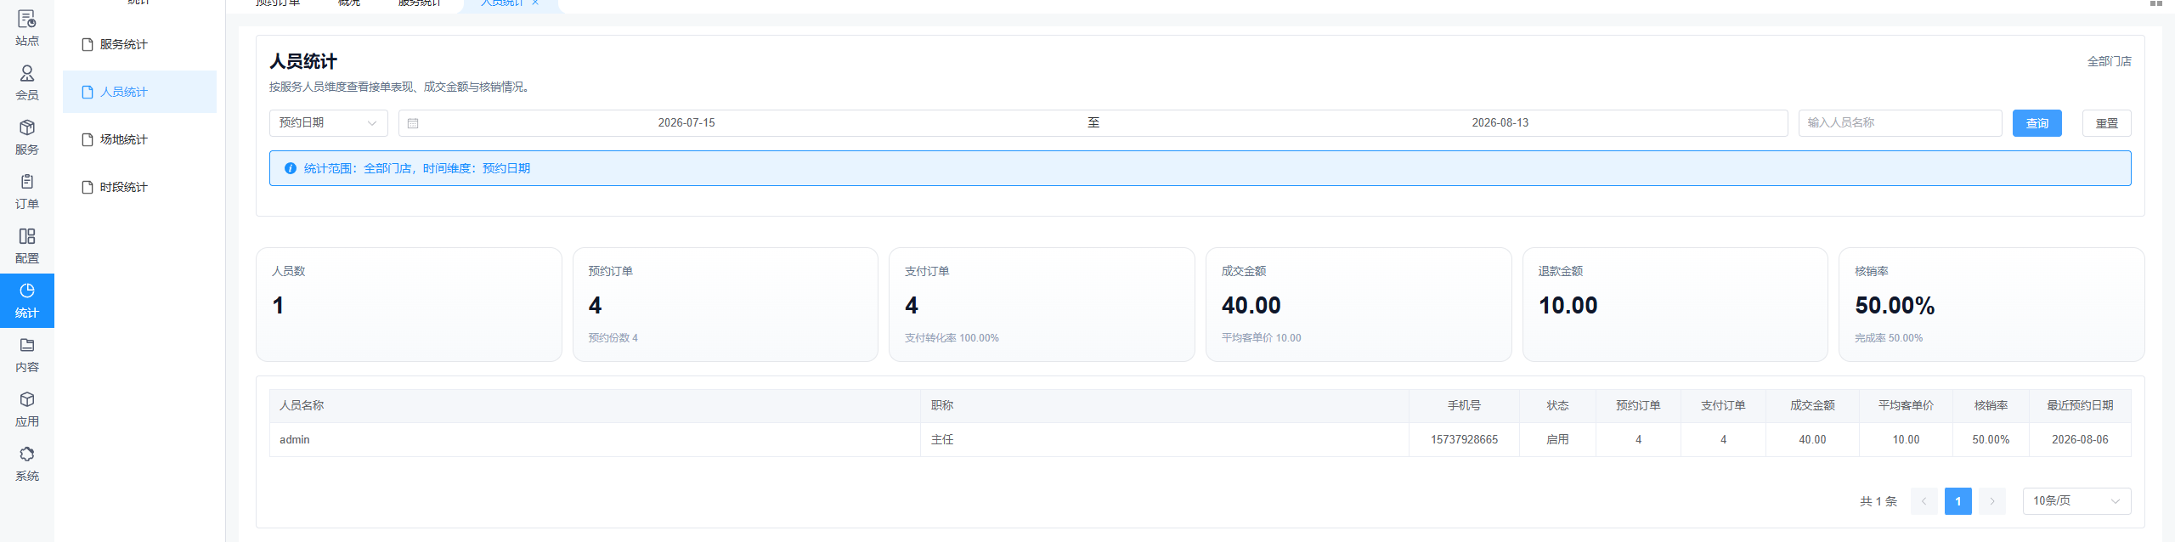
Task: Click the 平均客单价 10.00 card subtext
Action: pyautogui.click(x=1261, y=338)
